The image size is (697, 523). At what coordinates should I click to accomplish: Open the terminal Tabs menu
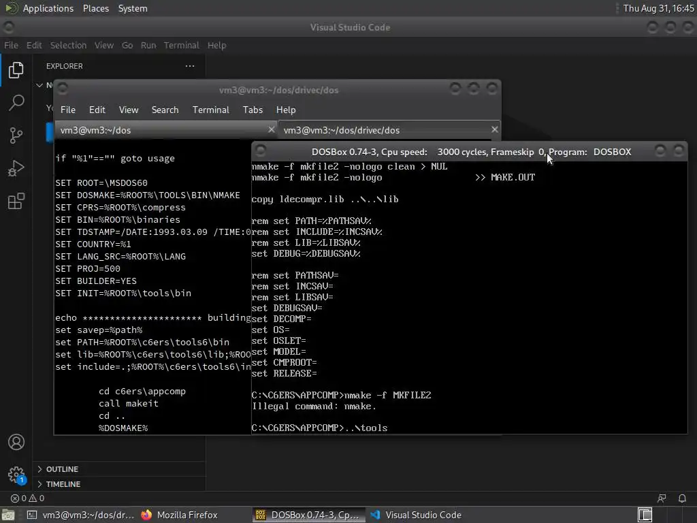pos(253,110)
